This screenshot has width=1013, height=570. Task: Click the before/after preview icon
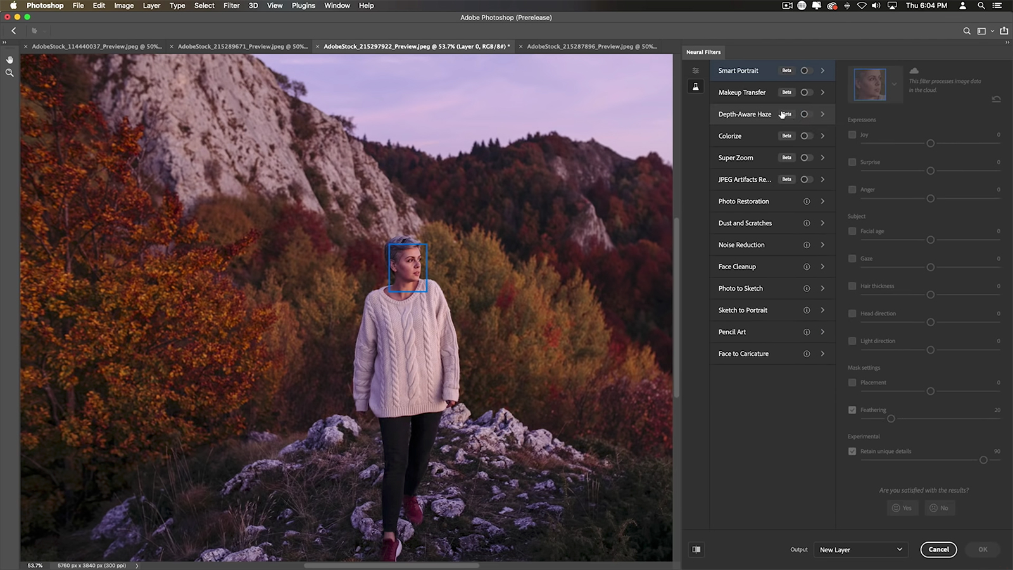pyautogui.click(x=696, y=550)
